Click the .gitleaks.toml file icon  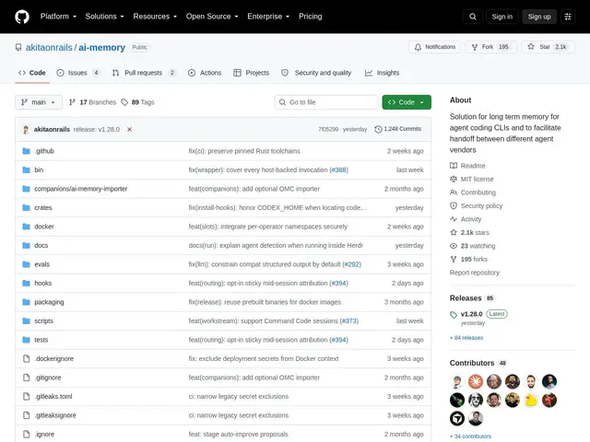(26, 396)
